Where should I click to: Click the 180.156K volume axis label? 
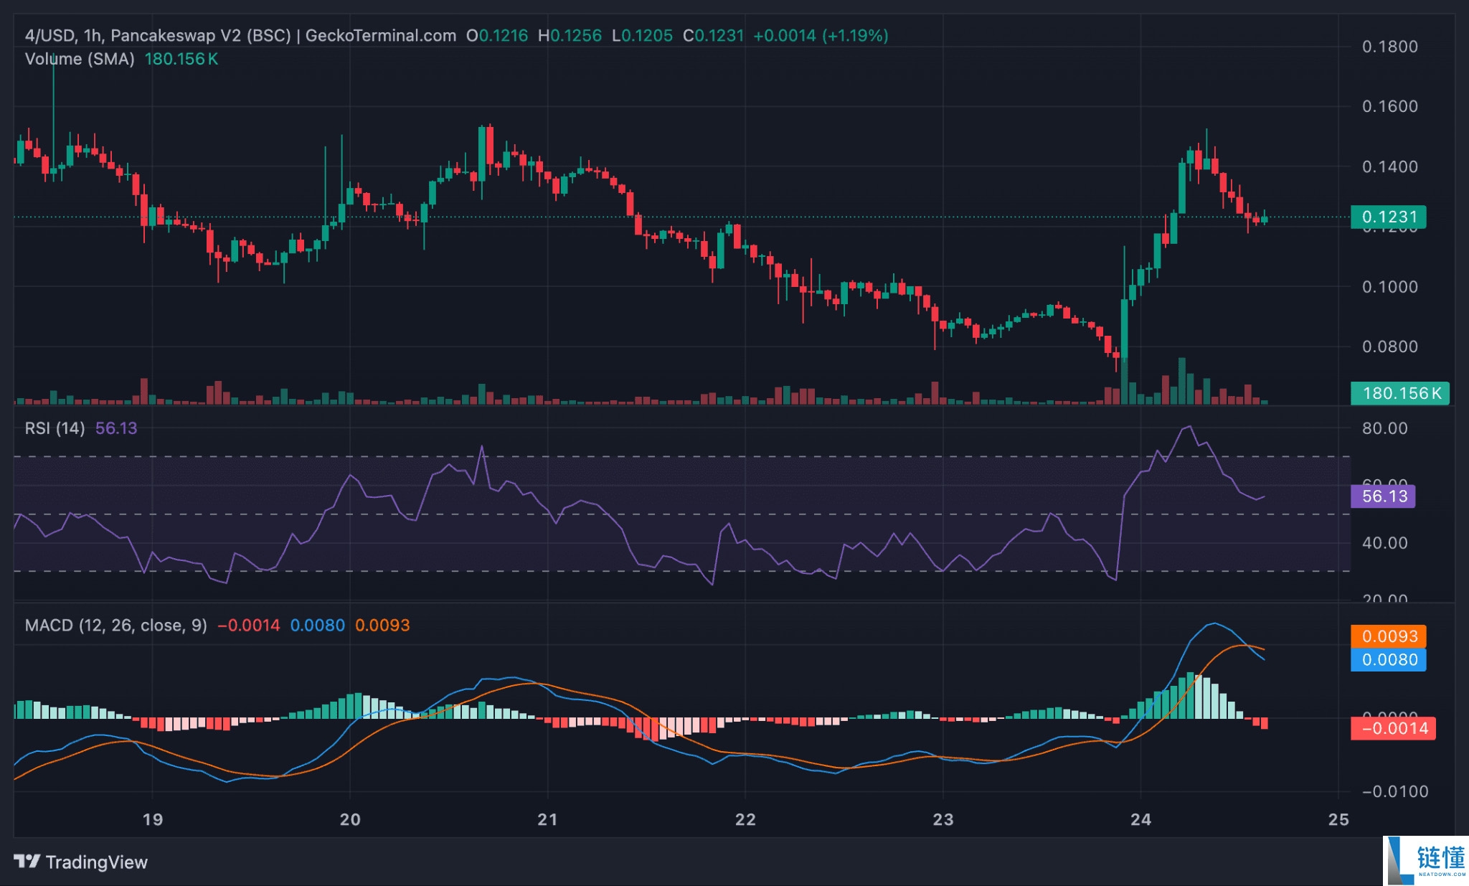coord(1399,393)
